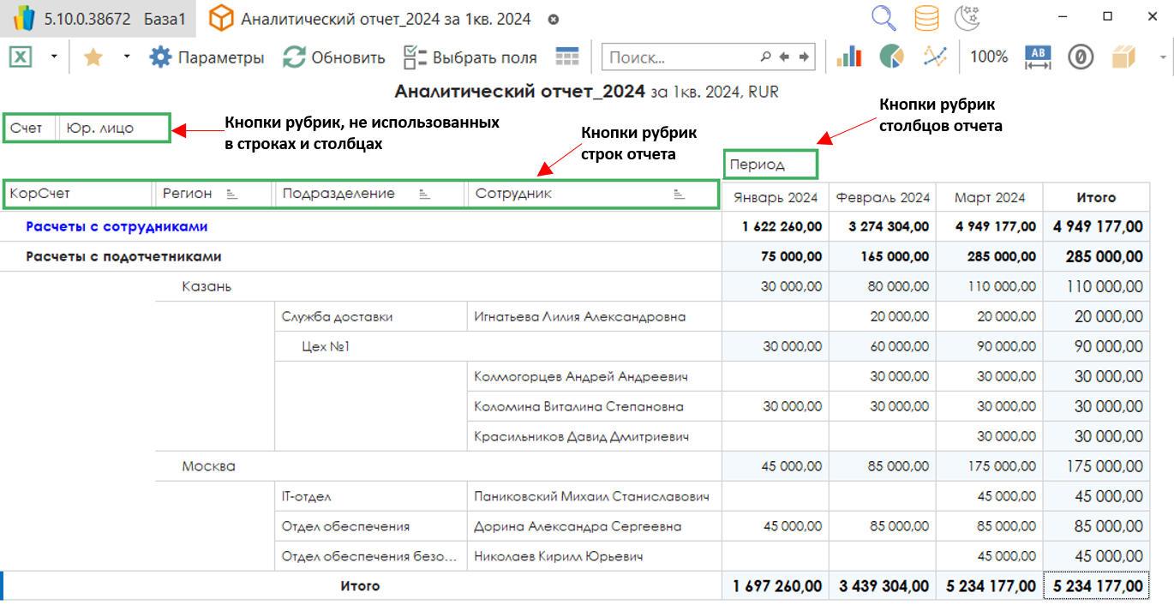Click the Регион row field sort button
Image resolution: width=1174 pixels, height=611 pixels.
[x=231, y=195]
